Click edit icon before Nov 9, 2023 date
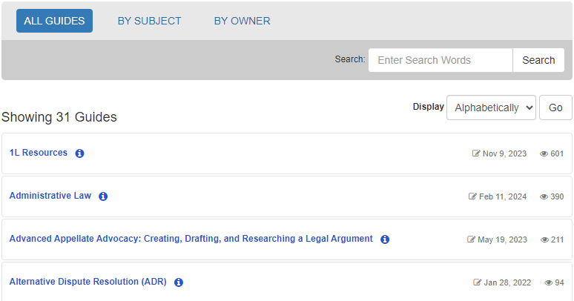 click(x=476, y=154)
